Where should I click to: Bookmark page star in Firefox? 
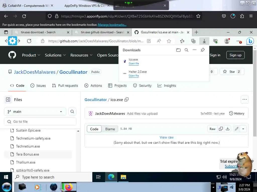point(198,16)
